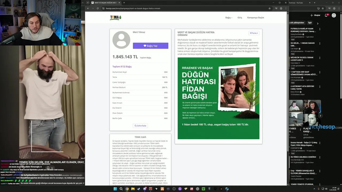Open the tab search dropdown in the fonzip window
The image size is (342, 192).
88,3
